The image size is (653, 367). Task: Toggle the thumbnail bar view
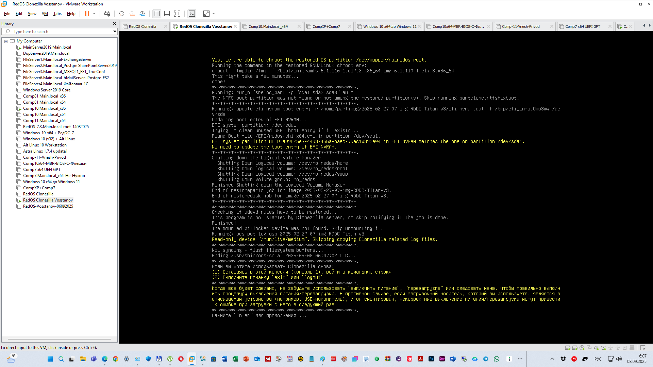pos(167,14)
